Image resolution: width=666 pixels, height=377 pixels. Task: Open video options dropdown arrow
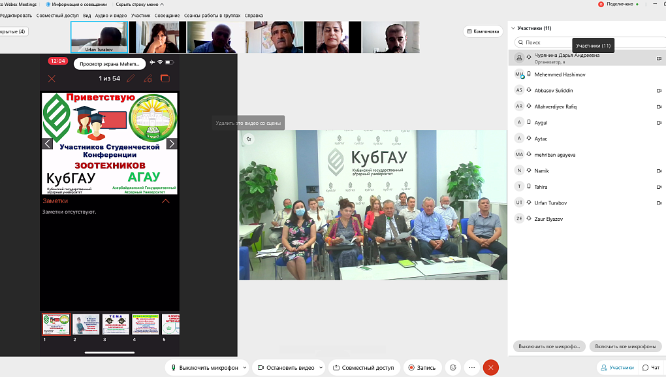coord(321,368)
